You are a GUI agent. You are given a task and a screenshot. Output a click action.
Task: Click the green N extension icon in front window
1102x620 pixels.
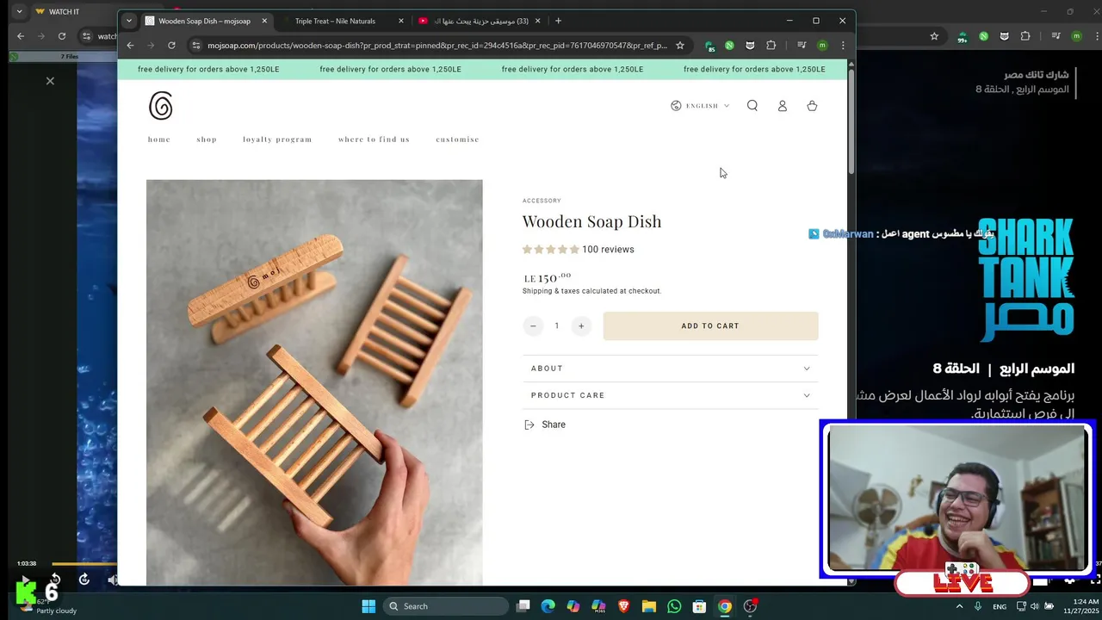click(x=729, y=46)
